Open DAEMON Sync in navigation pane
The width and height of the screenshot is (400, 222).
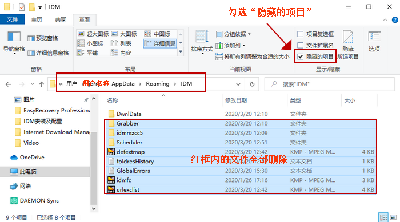[x=34, y=200]
